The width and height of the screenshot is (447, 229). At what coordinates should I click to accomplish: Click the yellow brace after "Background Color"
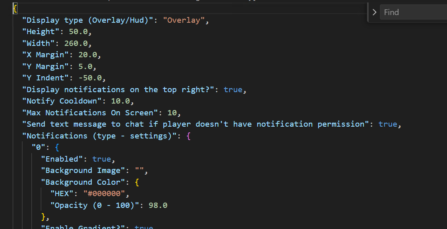[x=137, y=182]
